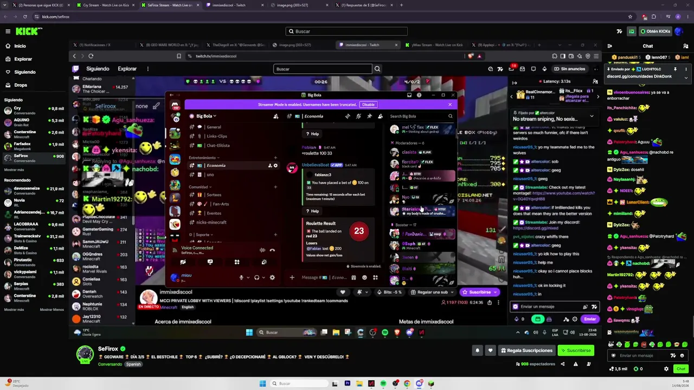This screenshot has height=390, width=694.
Task: Expand Siguiendo list with Mostrar más
Action: pyautogui.click(x=14, y=170)
